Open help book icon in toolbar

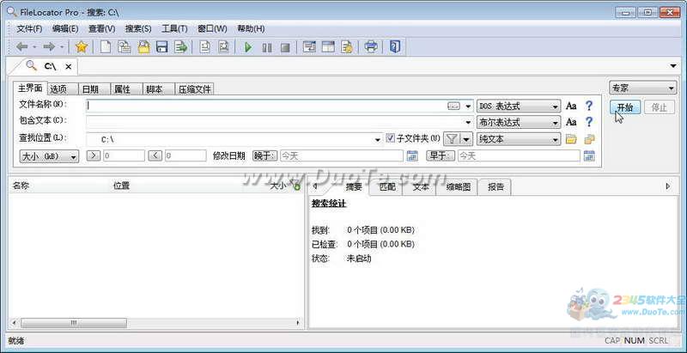coord(395,47)
